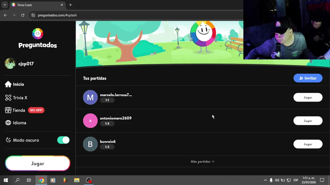Click Chrome icon on taskbar
The height and width of the screenshot is (185, 330).
click(41, 180)
